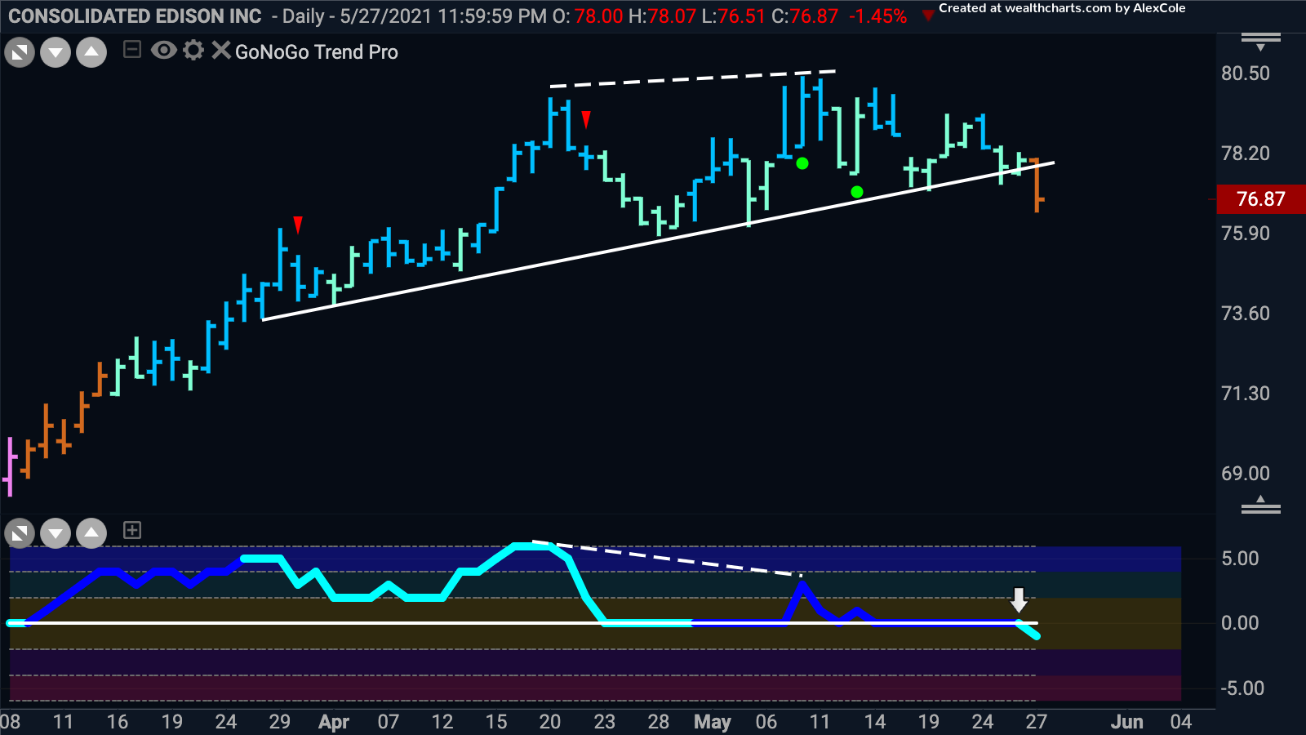Click the closing value C:76.87 in header

click(x=805, y=16)
